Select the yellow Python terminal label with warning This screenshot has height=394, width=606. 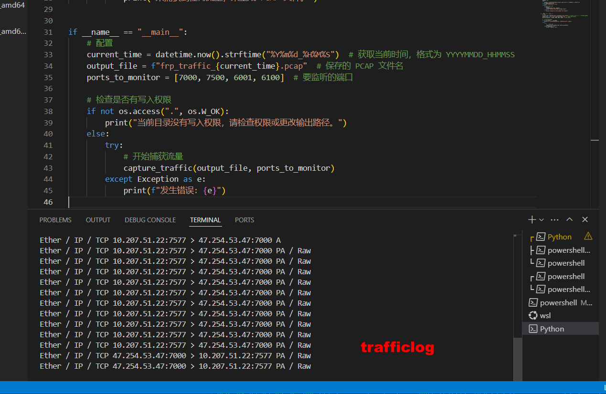click(560, 237)
